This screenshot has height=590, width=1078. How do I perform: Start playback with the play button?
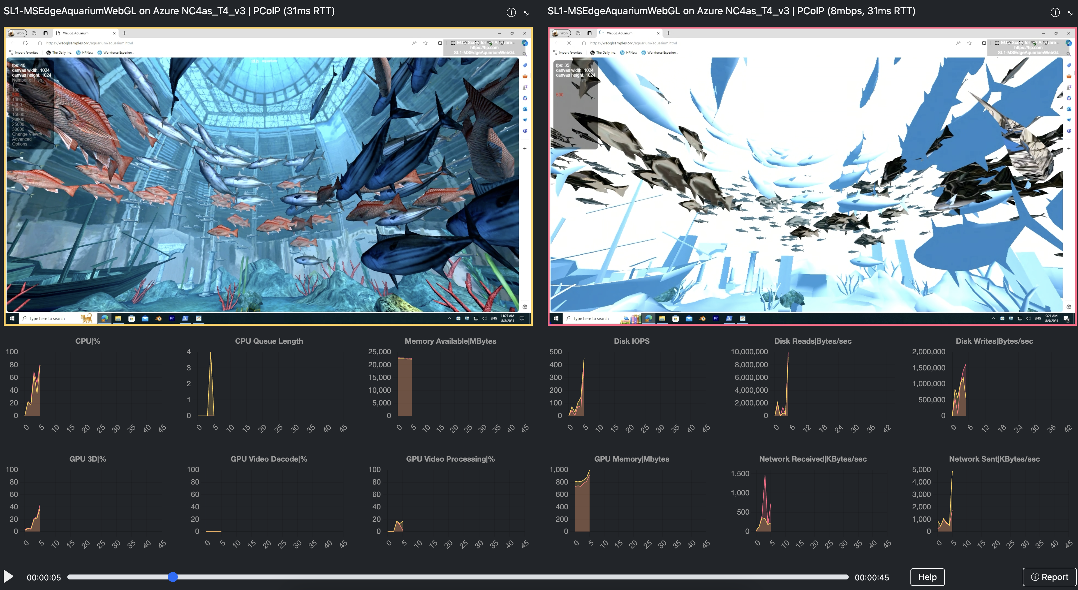pyautogui.click(x=8, y=576)
